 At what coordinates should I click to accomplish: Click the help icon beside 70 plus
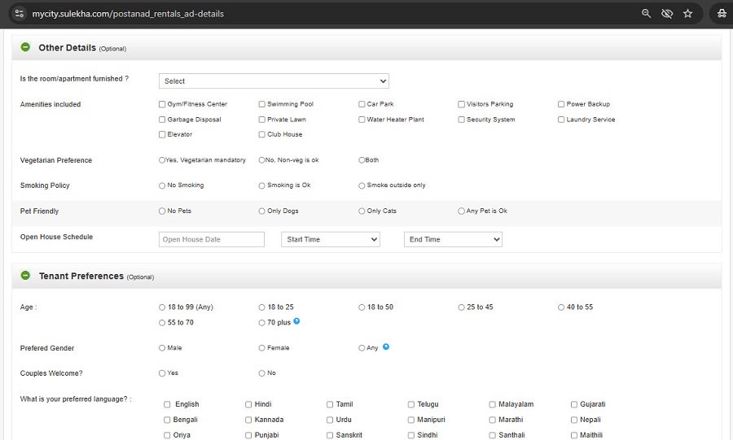(x=297, y=321)
